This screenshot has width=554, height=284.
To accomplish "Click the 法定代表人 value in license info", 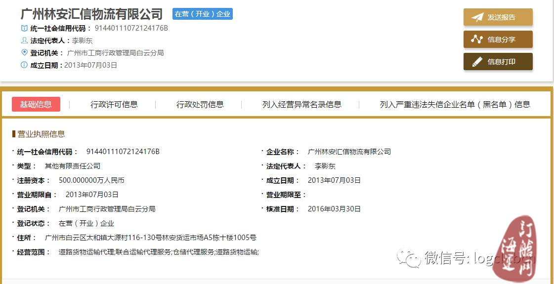I will 325,166.
